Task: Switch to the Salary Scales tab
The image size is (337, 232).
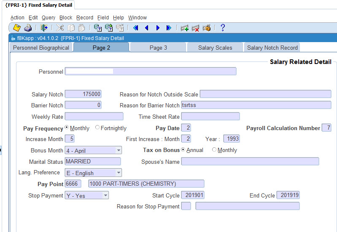Action: tap(215, 48)
